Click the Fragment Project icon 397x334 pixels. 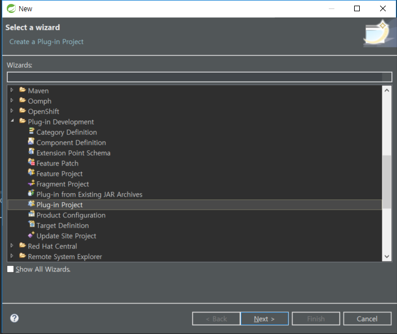[x=32, y=183]
